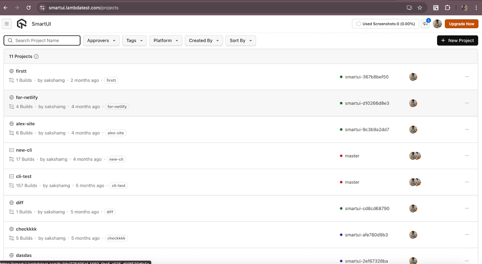Image resolution: width=482 pixels, height=264 pixels.
Task: Open the announcements megaphone icon
Action: [x=425, y=24]
